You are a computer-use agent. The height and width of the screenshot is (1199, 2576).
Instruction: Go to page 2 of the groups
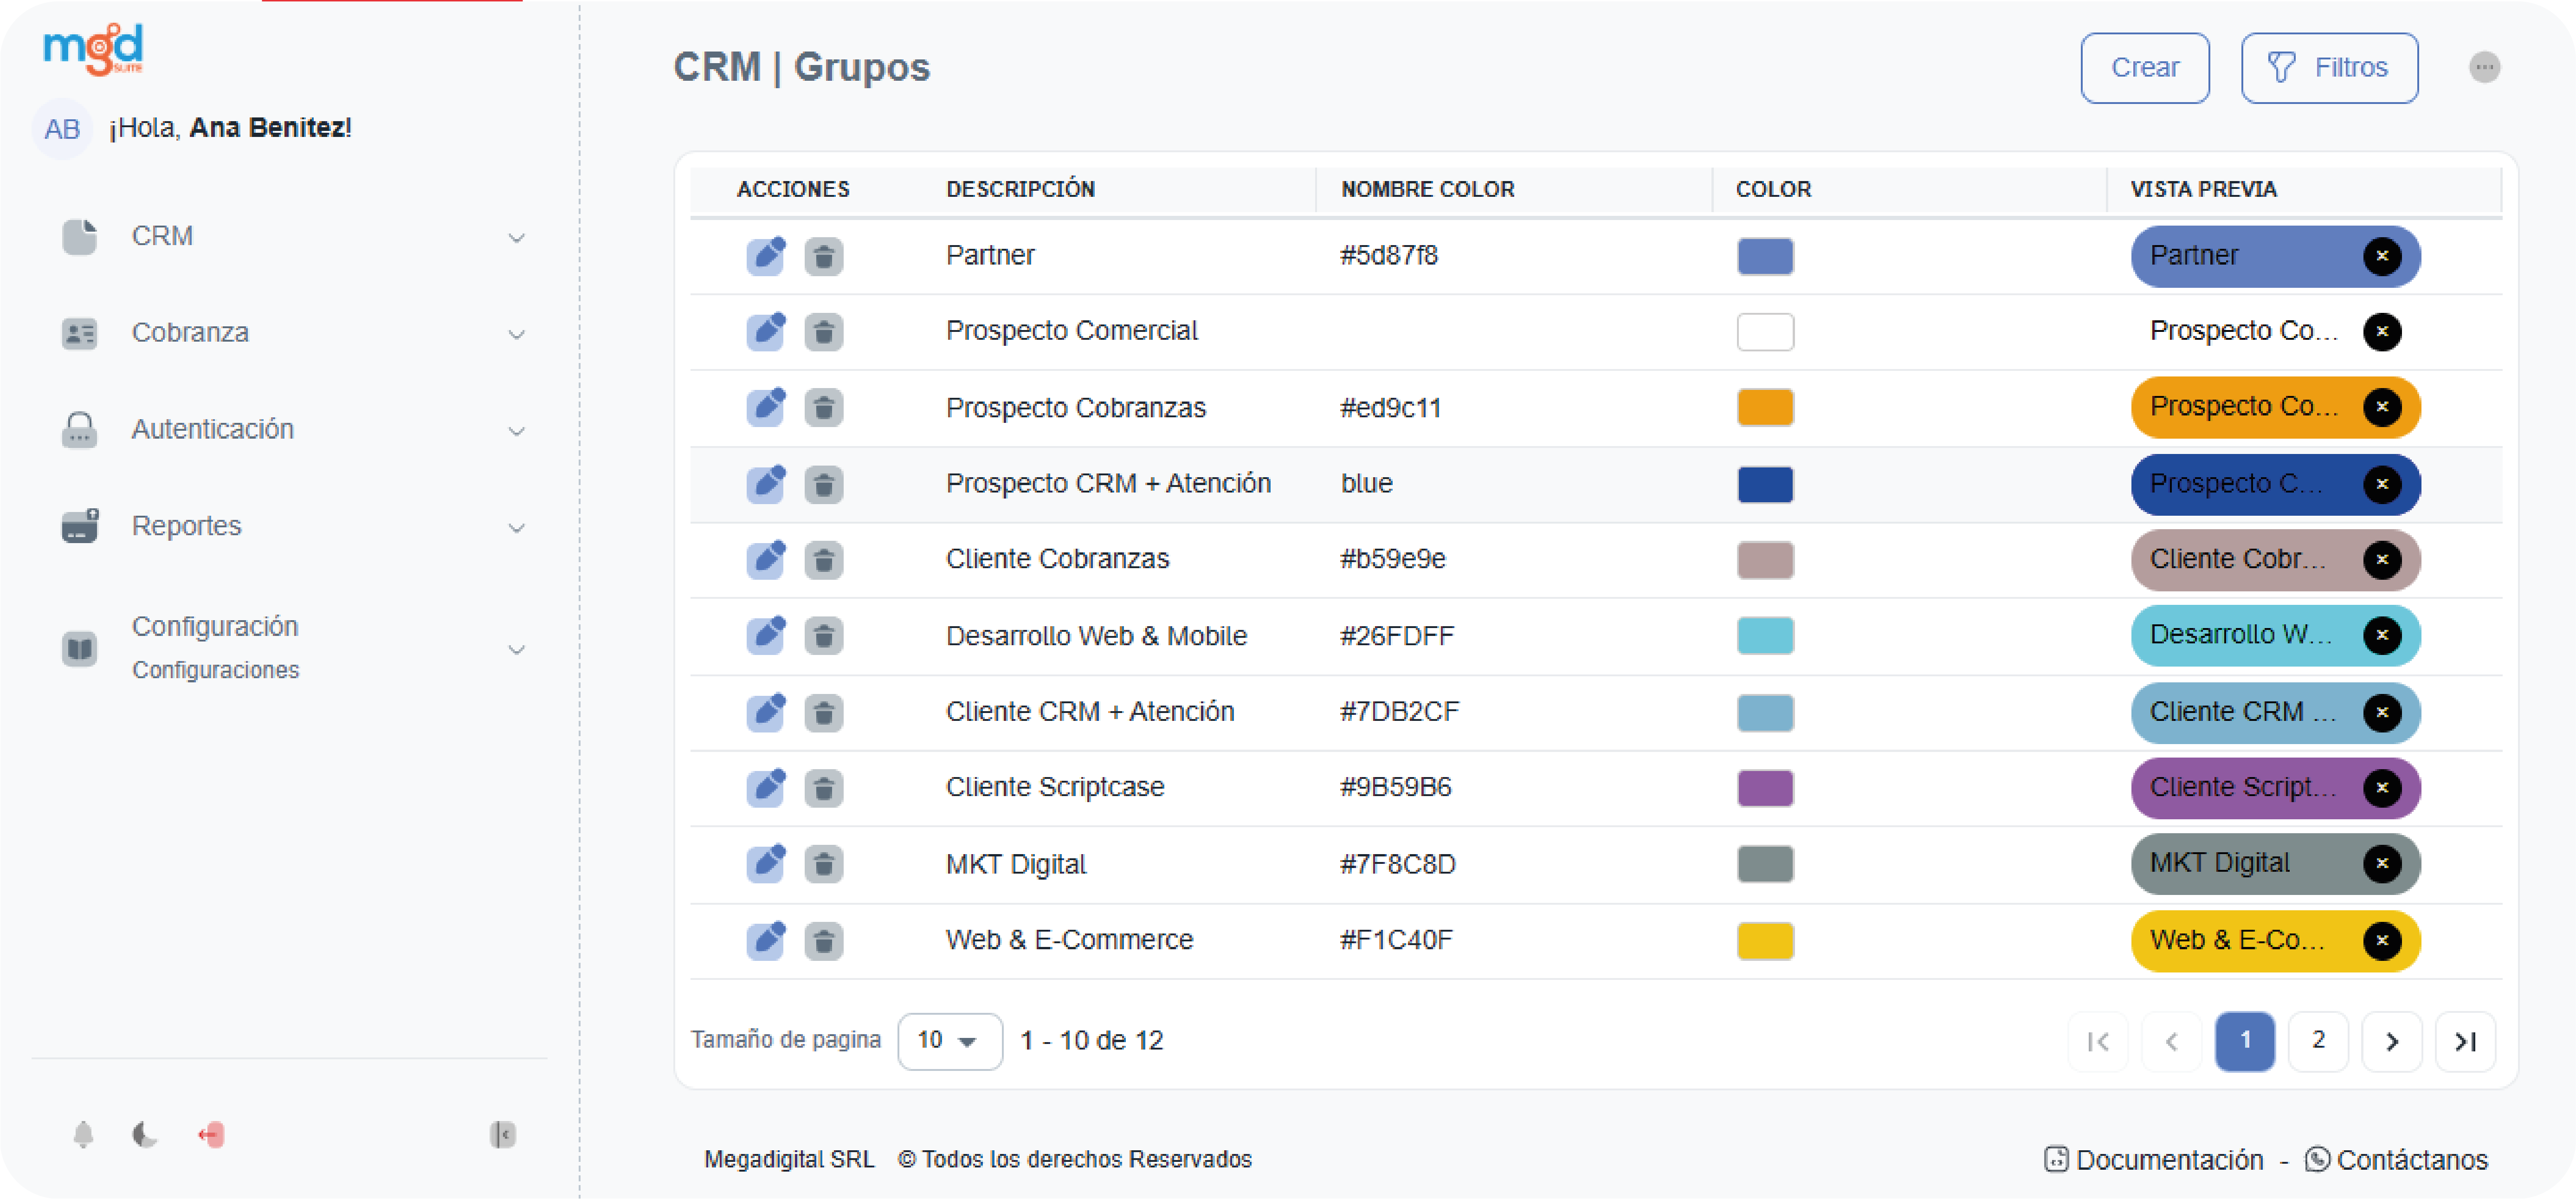(2318, 1041)
